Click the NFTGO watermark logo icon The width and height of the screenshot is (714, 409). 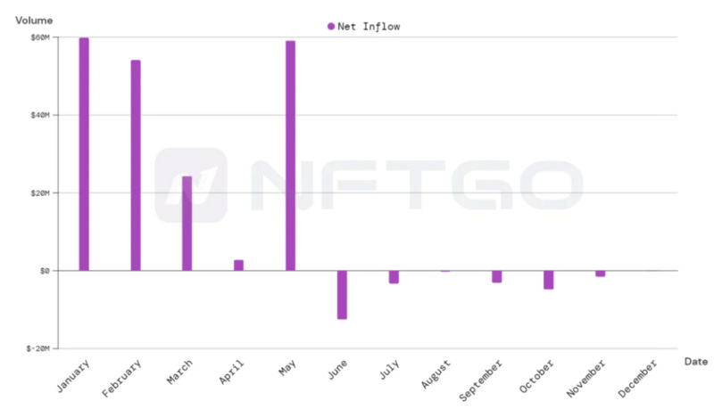(190, 184)
